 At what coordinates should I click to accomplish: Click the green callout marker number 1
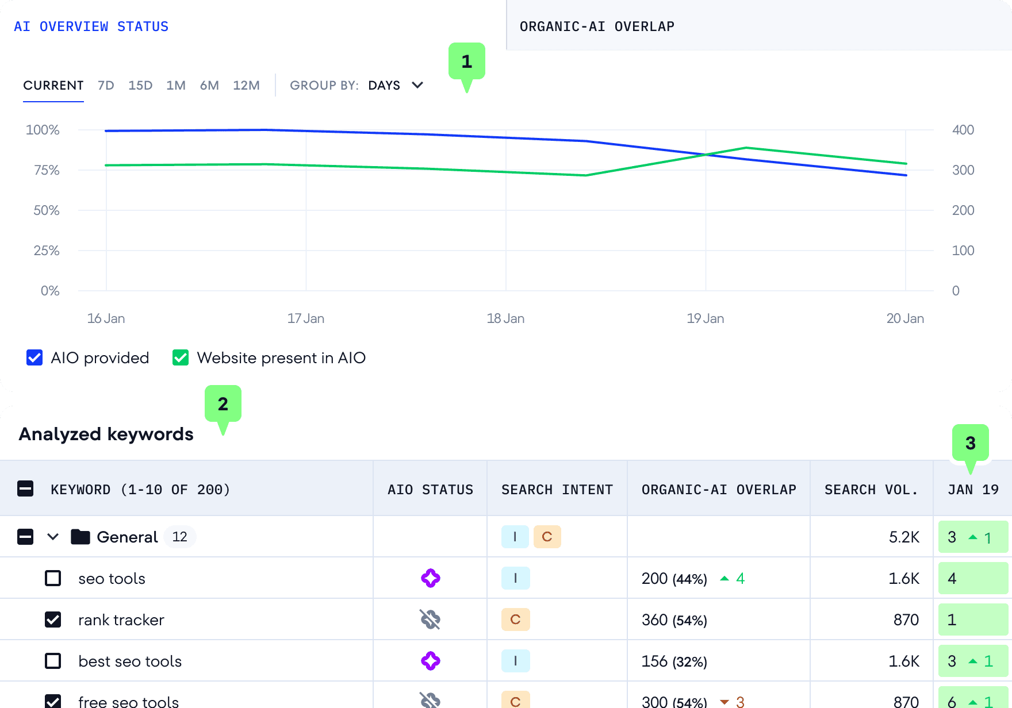[x=466, y=62]
